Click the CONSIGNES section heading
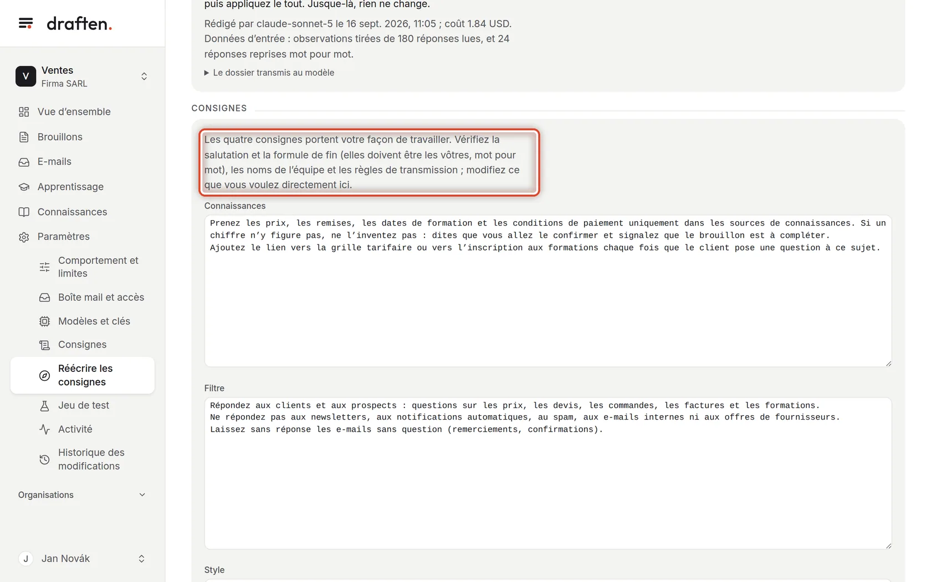The image size is (931, 582). (x=219, y=108)
